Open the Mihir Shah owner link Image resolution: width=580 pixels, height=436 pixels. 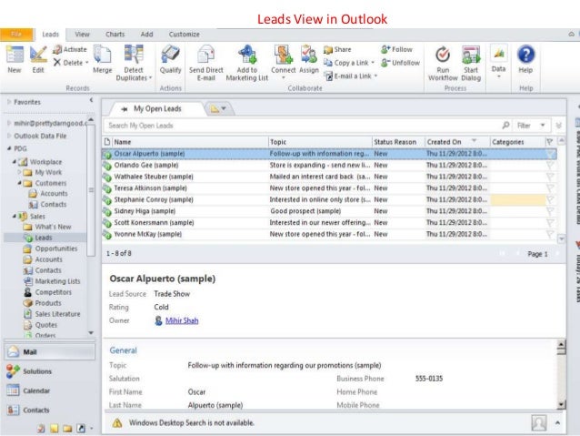coord(182,320)
